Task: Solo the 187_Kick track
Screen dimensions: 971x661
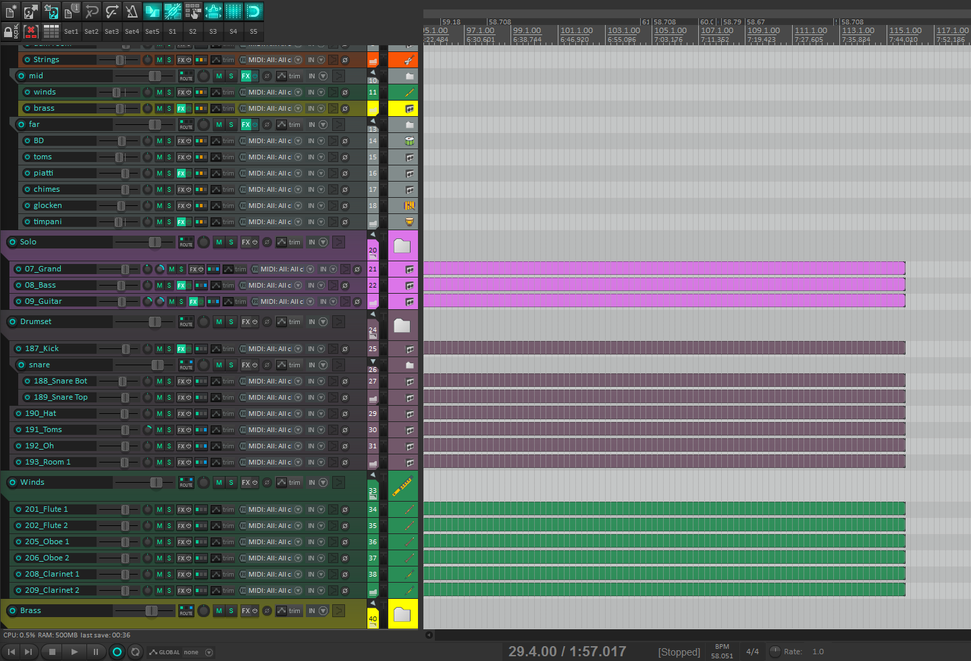Action: (x=169, y=349)
